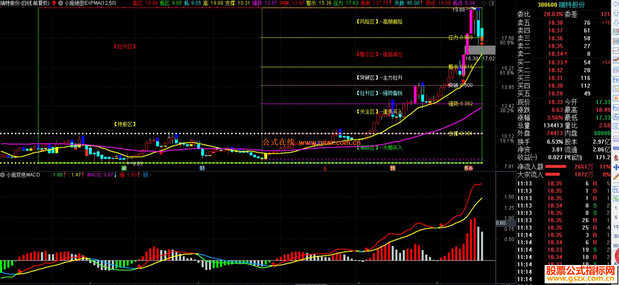Click the 【突破区】--主力拉升 label
Screen dimensions: 619x285
pos(379,78)
